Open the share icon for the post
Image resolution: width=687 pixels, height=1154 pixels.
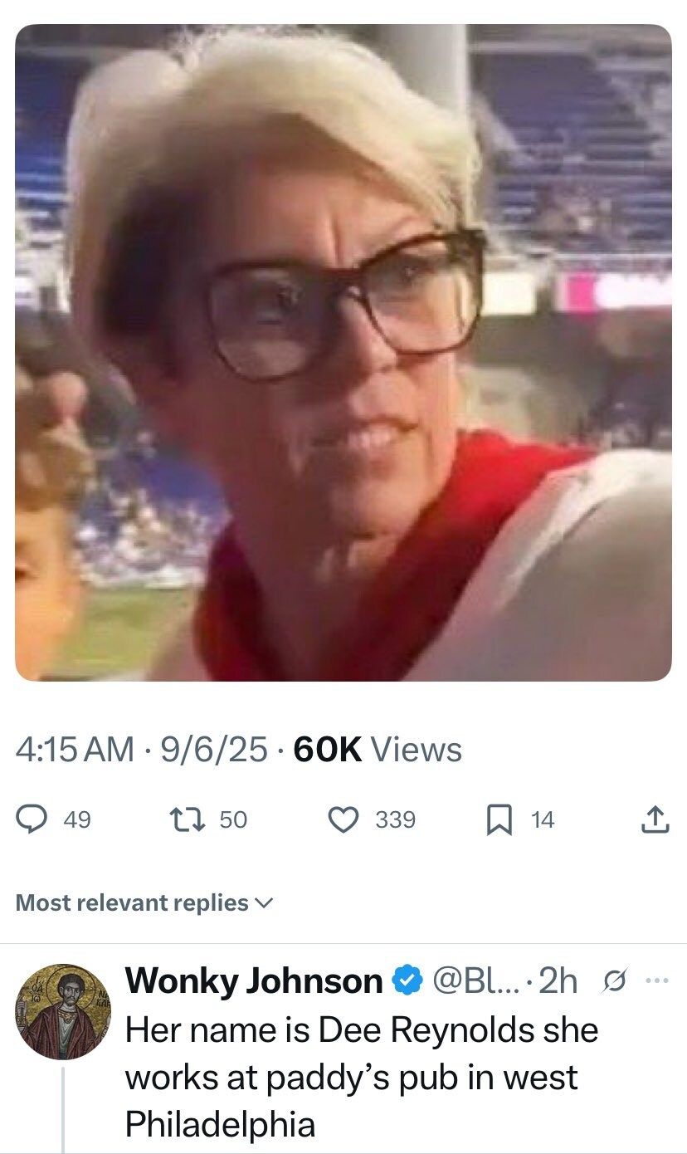[655, 820]
